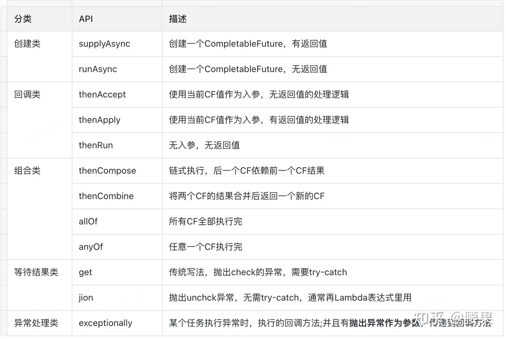This screenshot has width=506, height=339.
Task: Click the 回调类 category cell
Action: (x=27, y=94)
